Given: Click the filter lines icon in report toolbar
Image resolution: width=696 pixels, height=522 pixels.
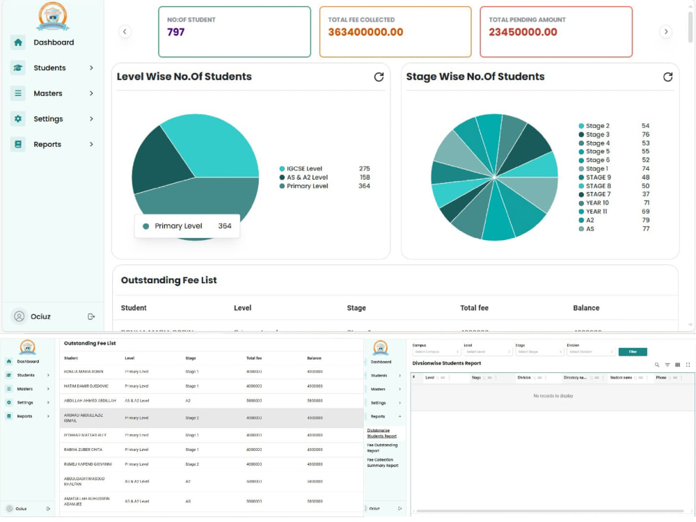Looking at the screenshot, I should [667, 365].
